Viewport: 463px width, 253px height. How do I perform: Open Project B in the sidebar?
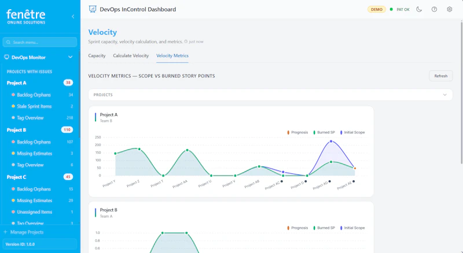point(17,130)
